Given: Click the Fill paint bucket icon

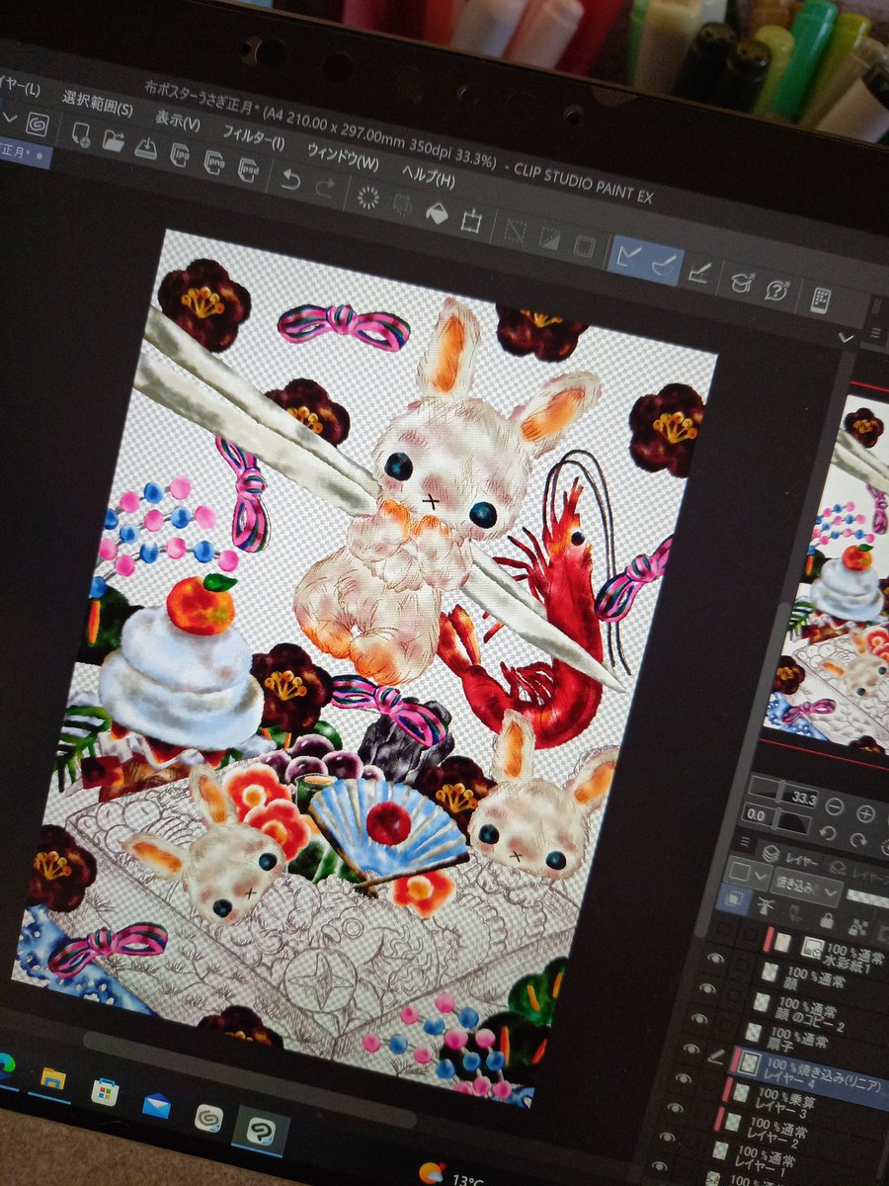Looking at the screenshot, I should [x=436, y=211].
